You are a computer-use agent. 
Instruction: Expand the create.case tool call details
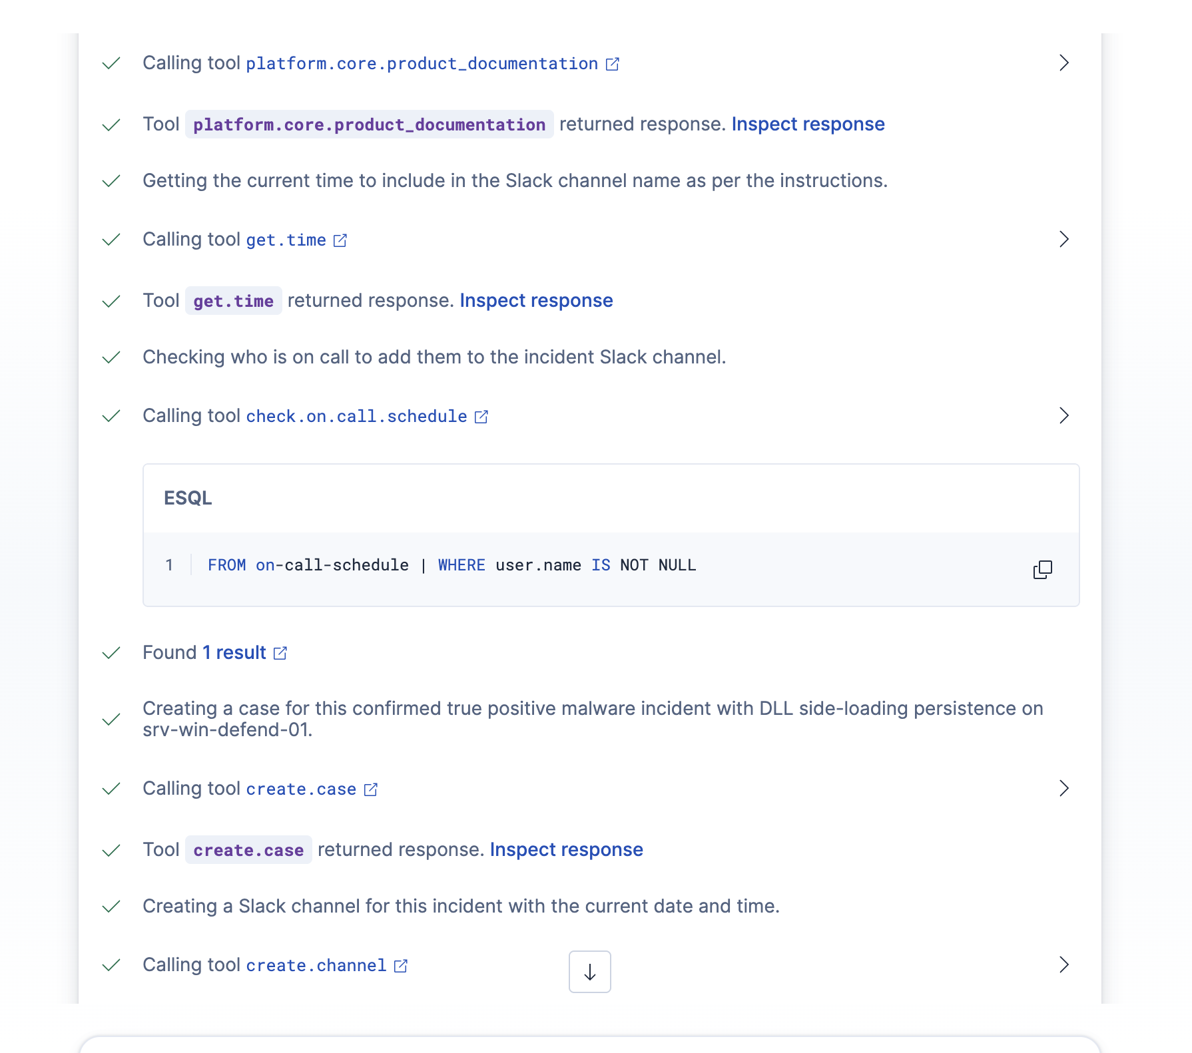pos(1063,789)
